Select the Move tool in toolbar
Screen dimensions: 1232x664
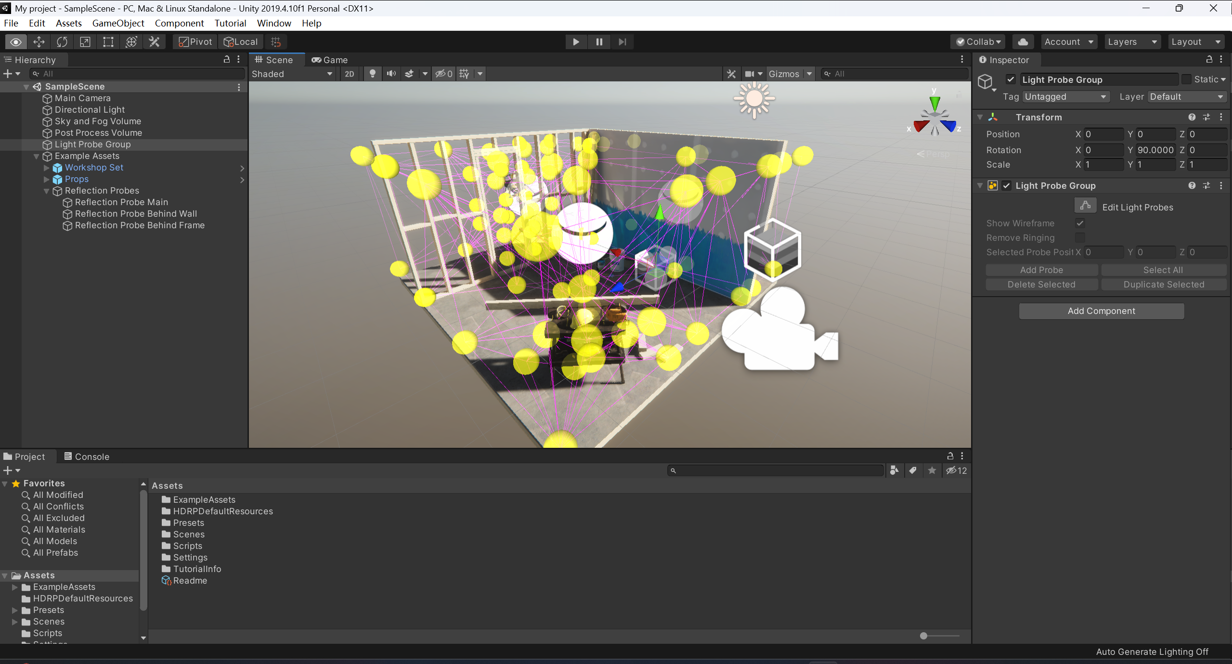(39, 42)
